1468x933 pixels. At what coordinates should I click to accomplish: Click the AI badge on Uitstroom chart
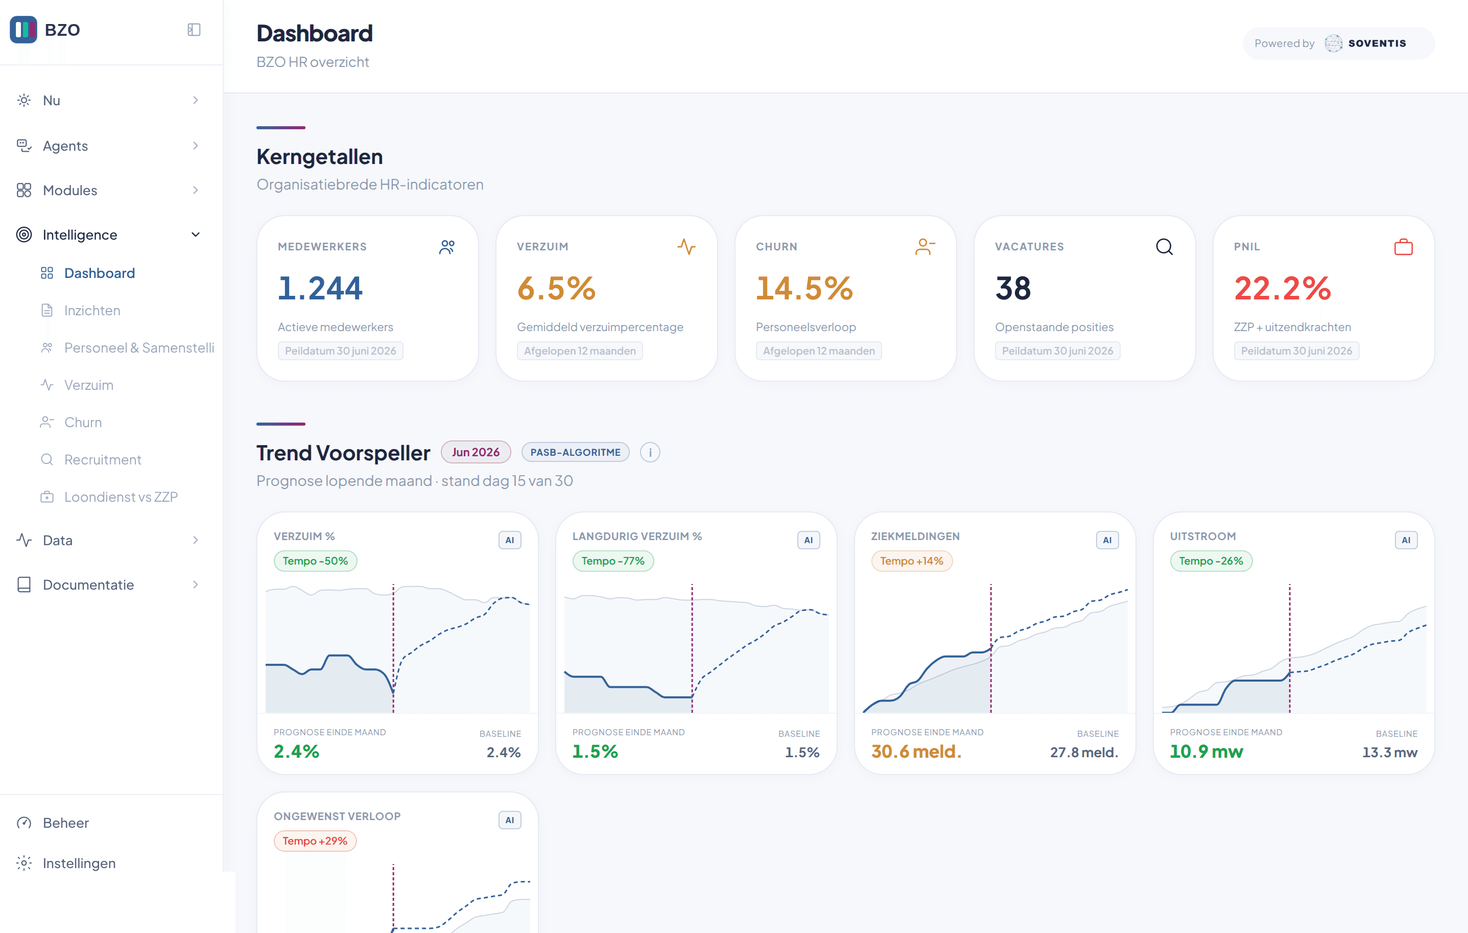pos(1406,540)
